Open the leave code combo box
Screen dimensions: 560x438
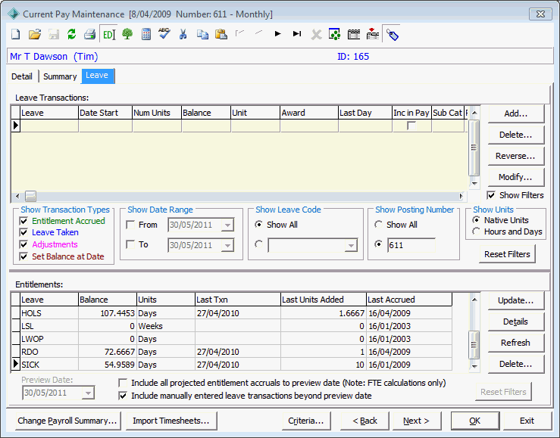351,246
